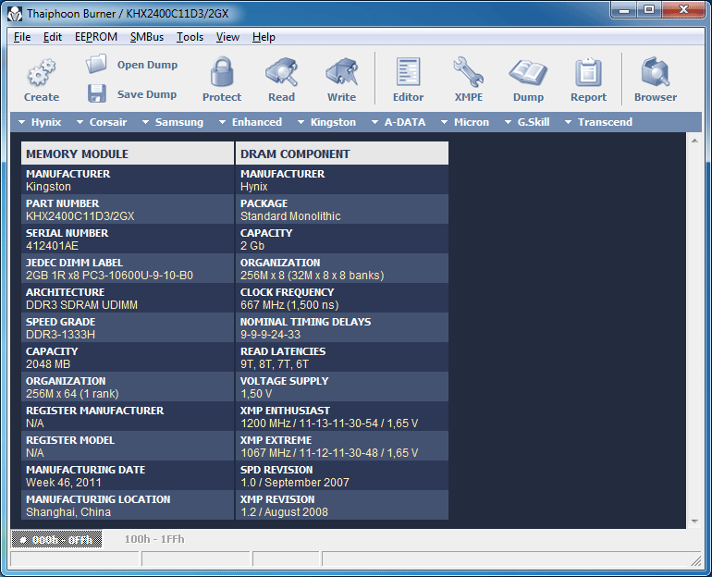
Task: Open the Report clipboard icon
Action: 588,72
